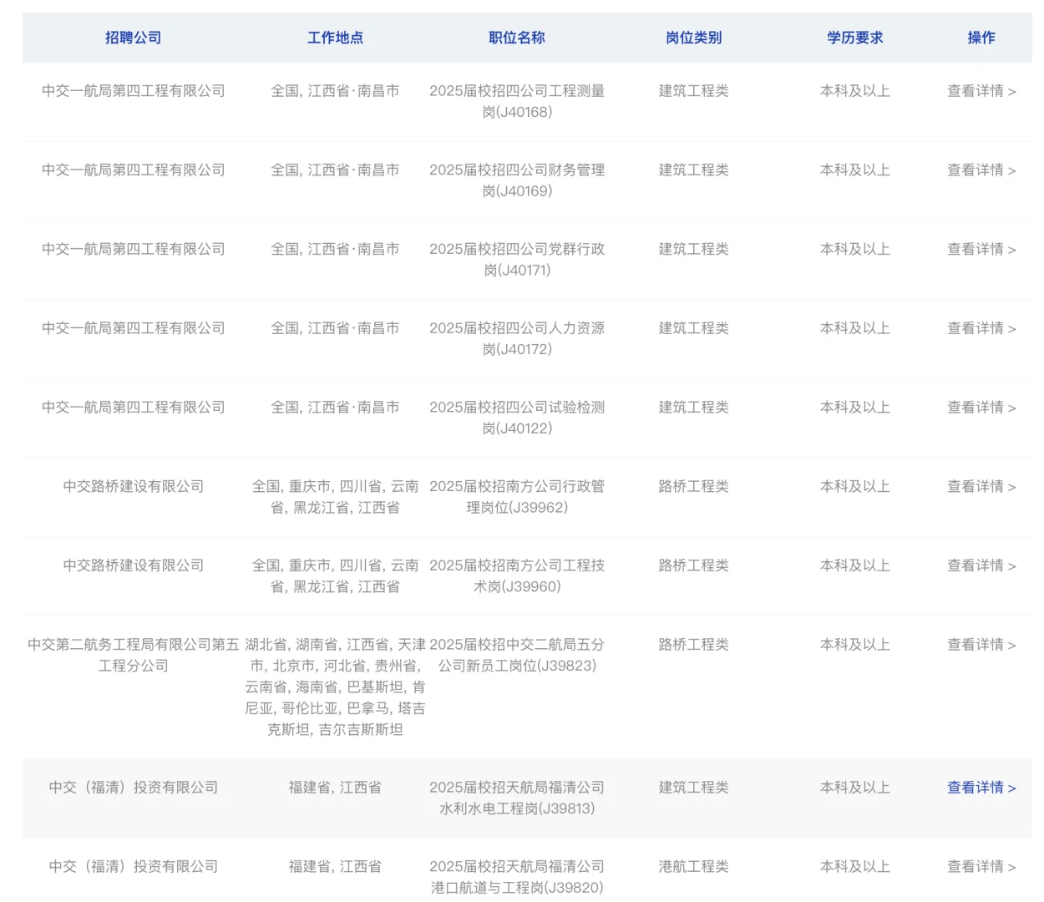Click company 中交第二航务工程局有限公司第五工程分公司
Image resolution: width=1044 pixels, height=902 pixels.
click(133, 655)
